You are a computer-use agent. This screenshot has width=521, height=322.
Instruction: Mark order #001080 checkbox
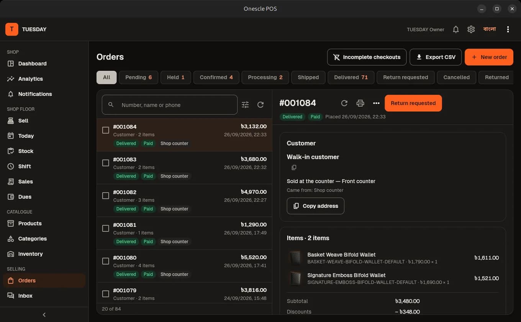click(106, 261)
